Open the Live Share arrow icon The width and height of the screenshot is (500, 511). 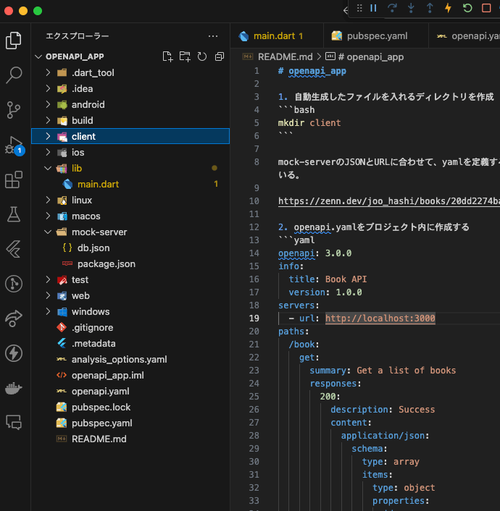click(14, 318)
